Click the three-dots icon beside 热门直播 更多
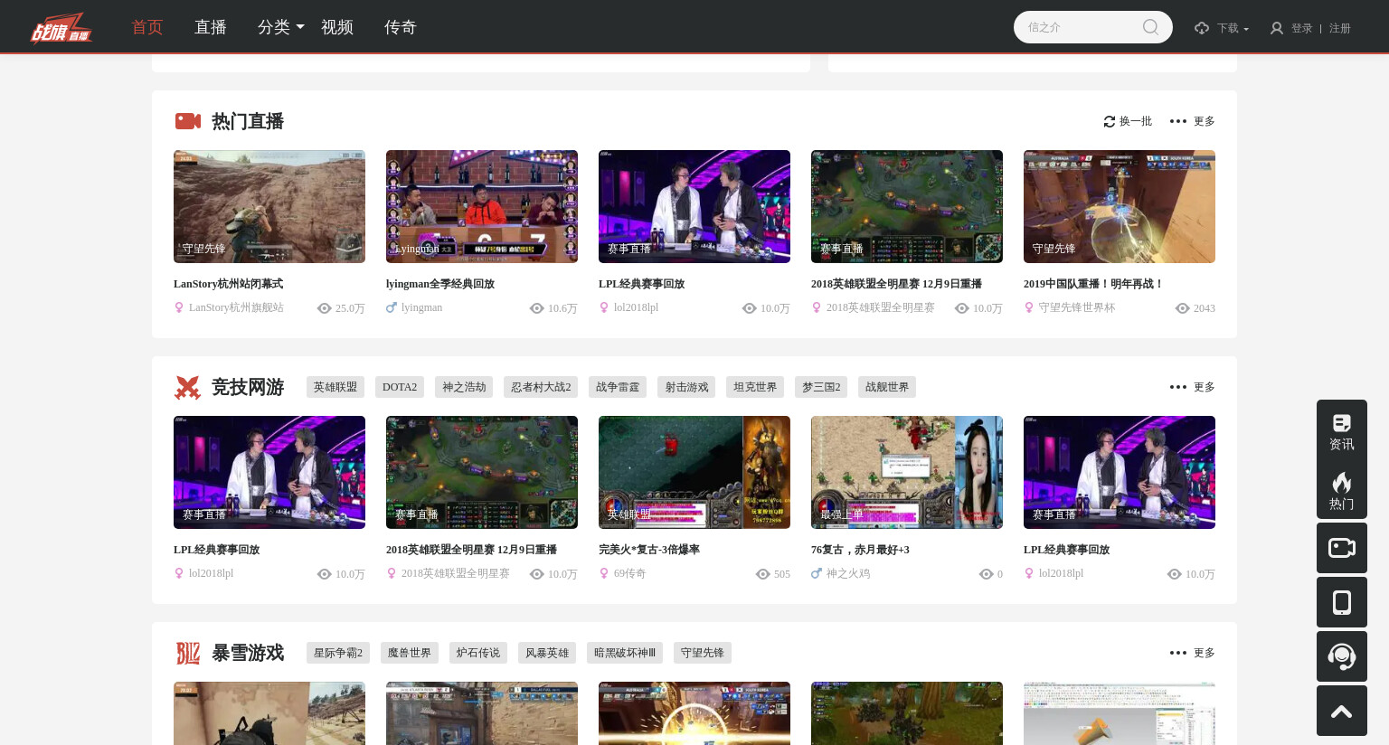The width and height of the screenshot is (1389, 745). (1178, 121)
